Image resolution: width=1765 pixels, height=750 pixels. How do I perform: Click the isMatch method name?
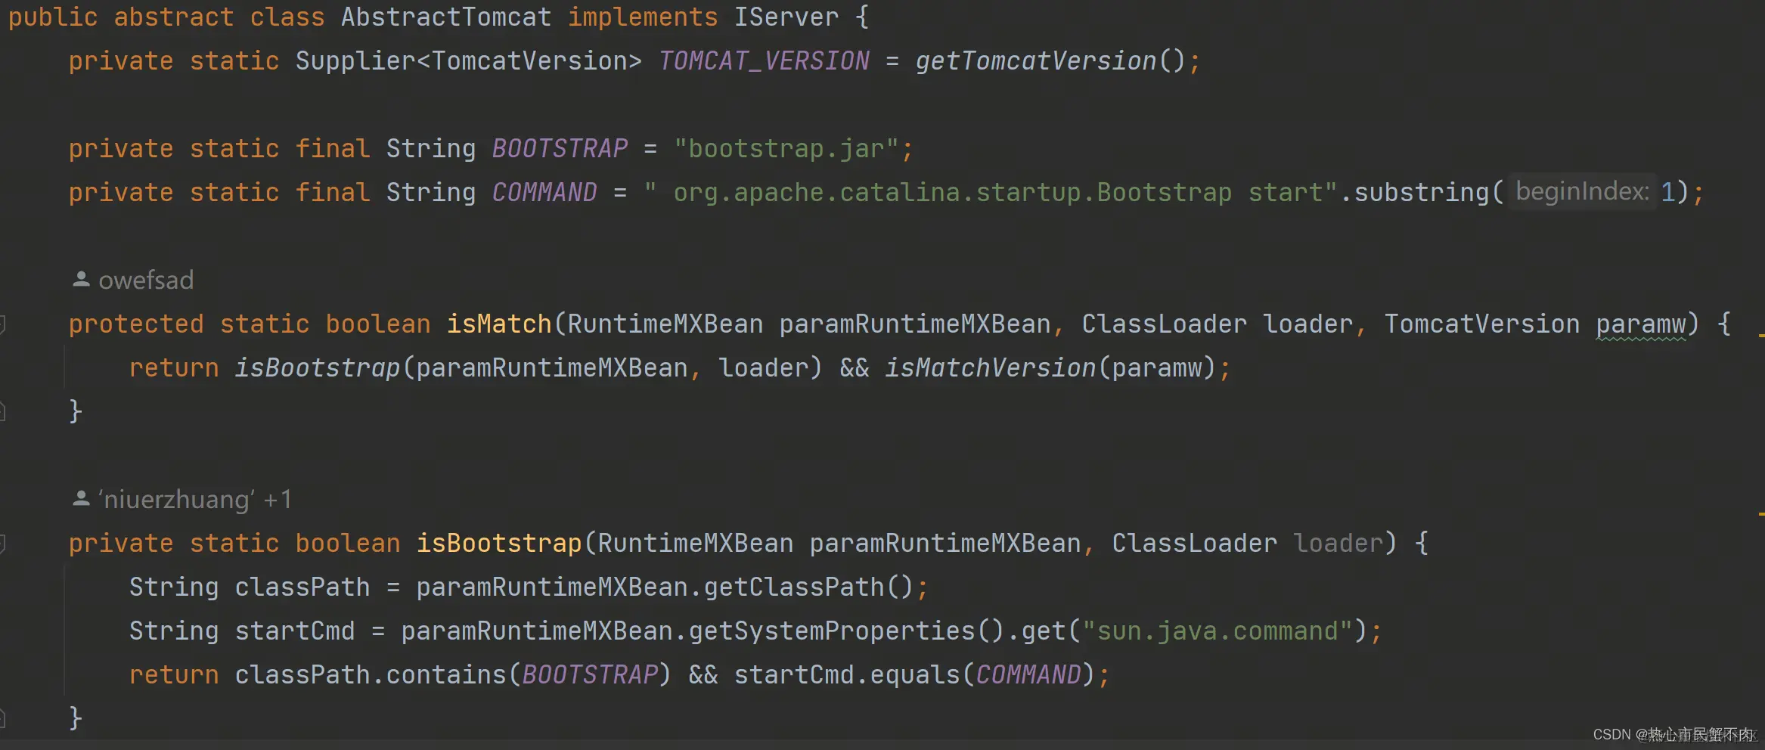[499, 324]
